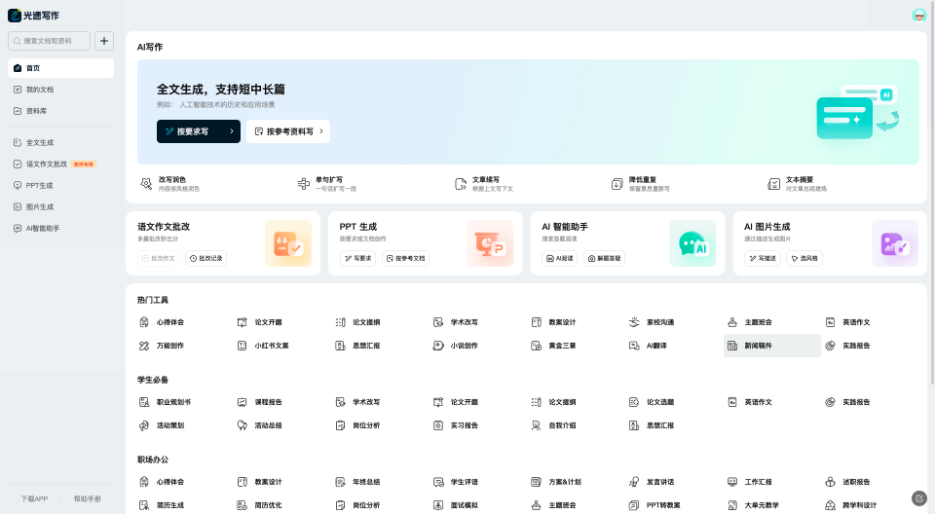Open 全文生成 in the sidebar
The width and height of the screenshot is (935, 514).
[60, 142]
